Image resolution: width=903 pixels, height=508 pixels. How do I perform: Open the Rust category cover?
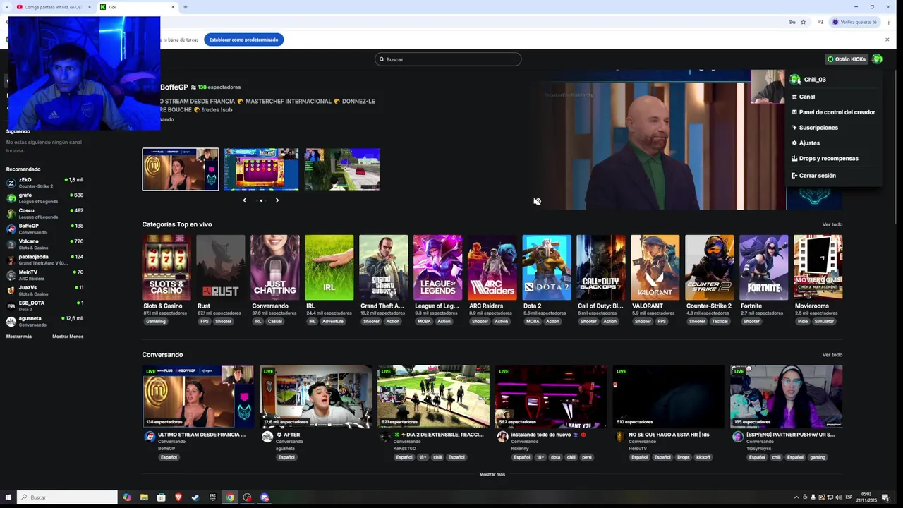(x=221, y=267)
